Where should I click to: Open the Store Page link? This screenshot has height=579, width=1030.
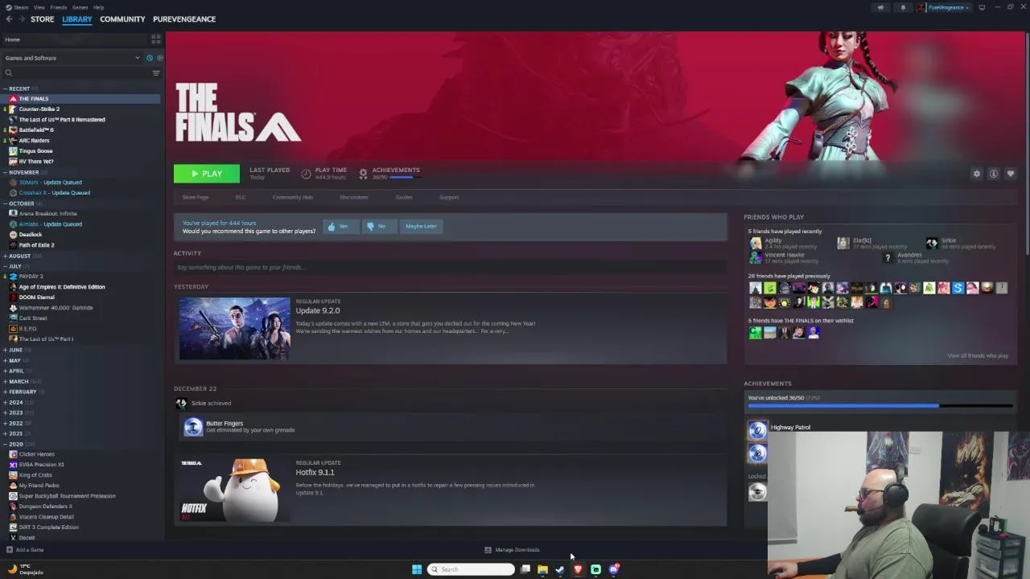tap(195, 197)
